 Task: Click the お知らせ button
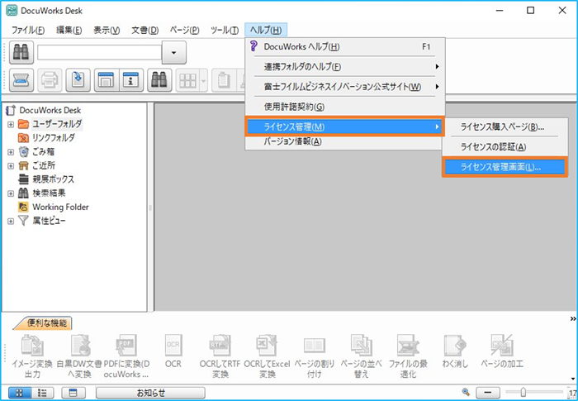(150, 393)
